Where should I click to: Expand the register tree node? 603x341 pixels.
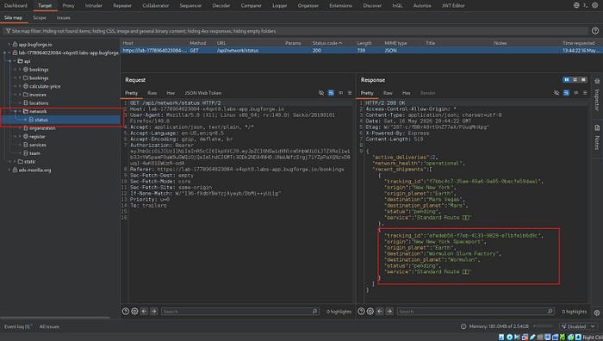[20, 136]
